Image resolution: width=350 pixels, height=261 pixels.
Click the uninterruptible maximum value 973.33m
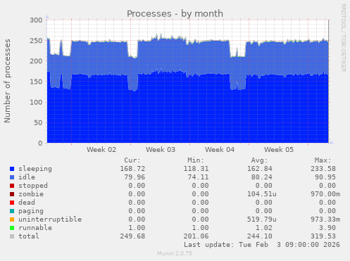coord(325,219)
